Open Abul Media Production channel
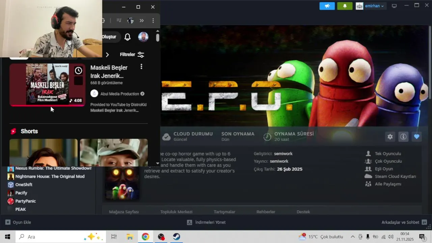The width and height of the screenshot is (432, 243). tap(120, 94)
